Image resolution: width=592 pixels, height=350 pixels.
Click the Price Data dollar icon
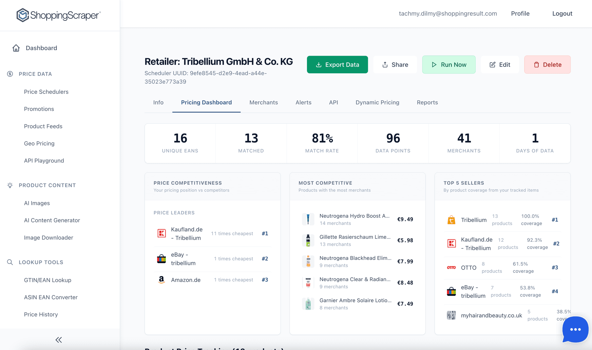(x=10, y=74)
